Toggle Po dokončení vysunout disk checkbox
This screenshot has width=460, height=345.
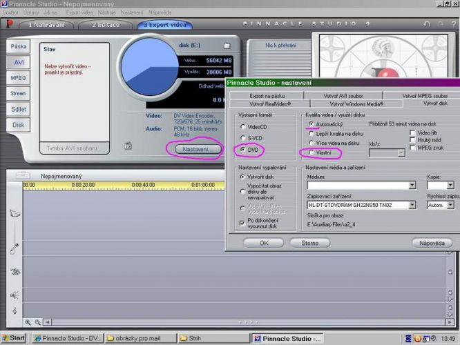click(x=242, y=224)
